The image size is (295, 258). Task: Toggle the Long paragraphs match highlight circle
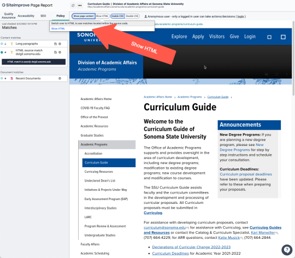pyautogui.click(x=2, y=44)
